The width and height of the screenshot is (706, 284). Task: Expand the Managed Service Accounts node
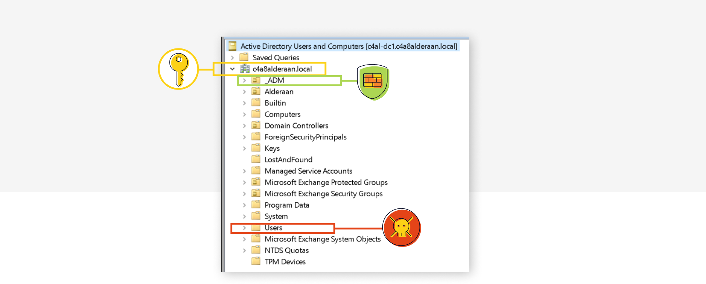pyautogui.click(x=245, y=171)
